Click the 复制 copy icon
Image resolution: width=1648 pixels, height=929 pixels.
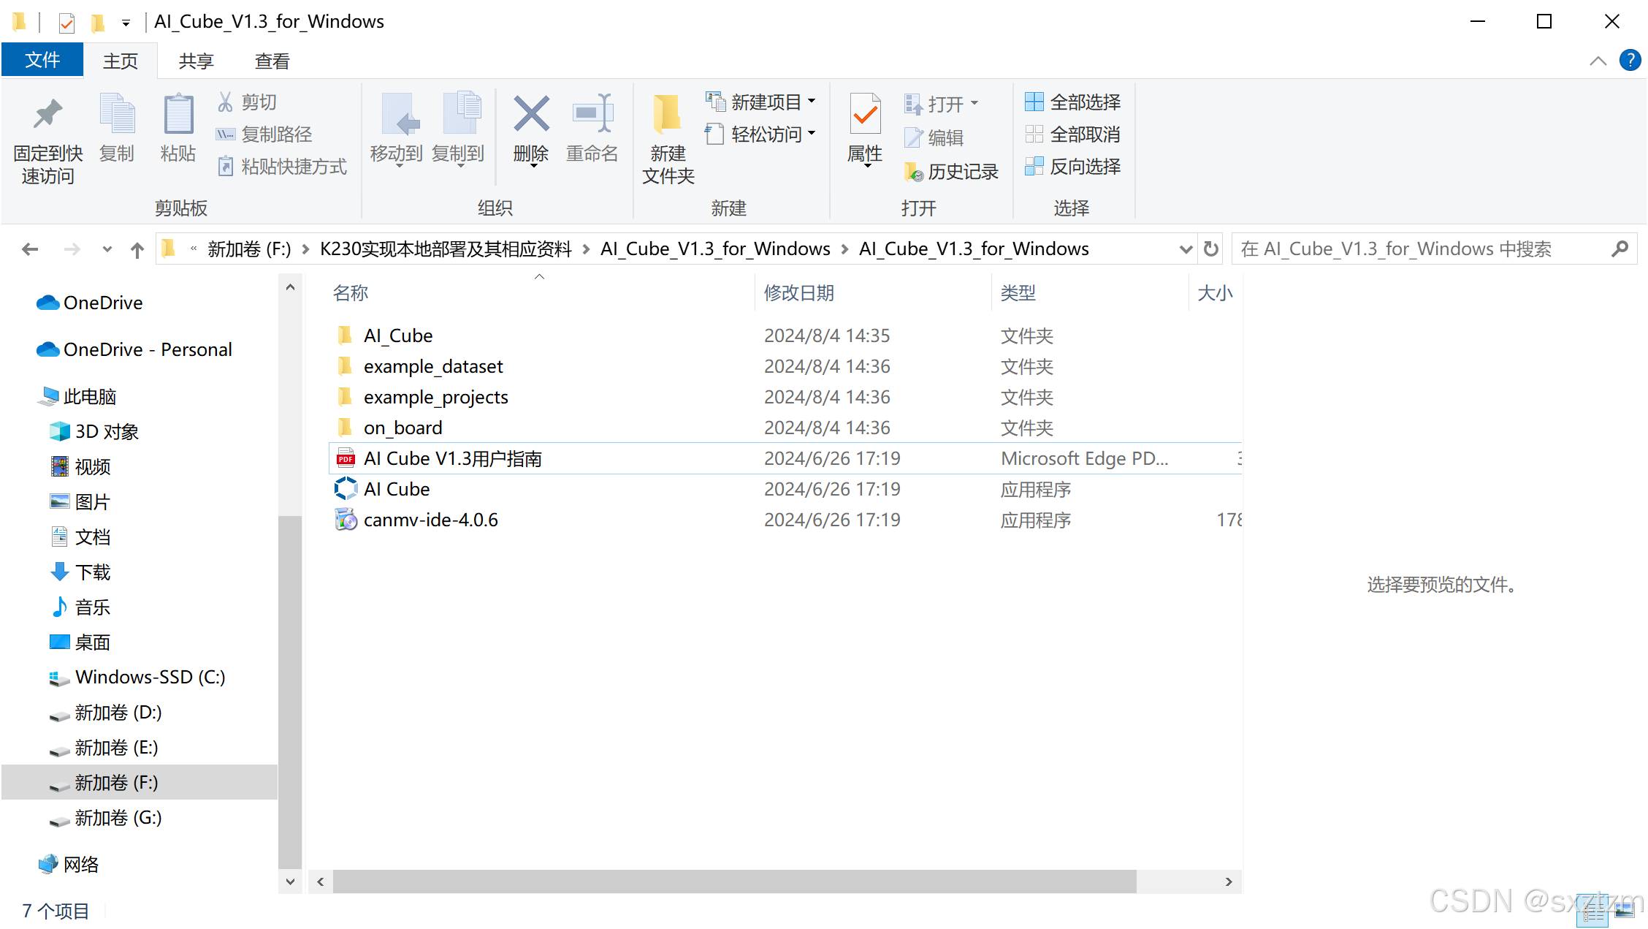[117, 115]
